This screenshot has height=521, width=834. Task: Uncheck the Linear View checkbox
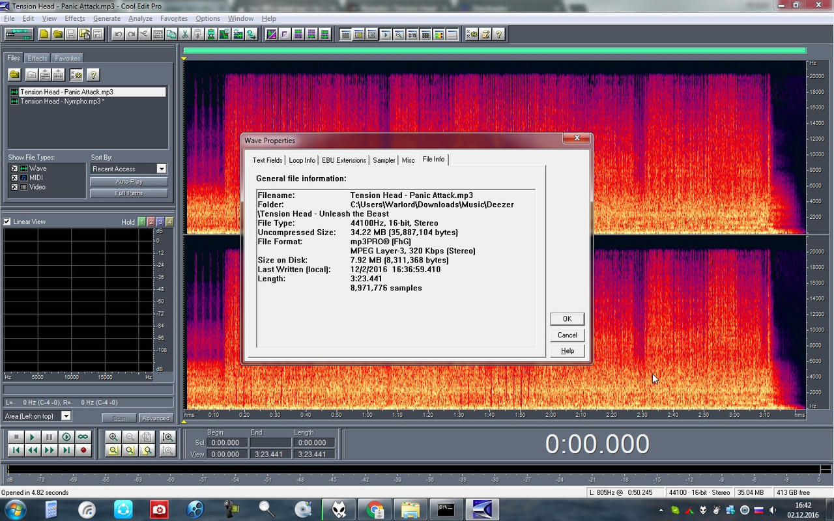[7, 221]
